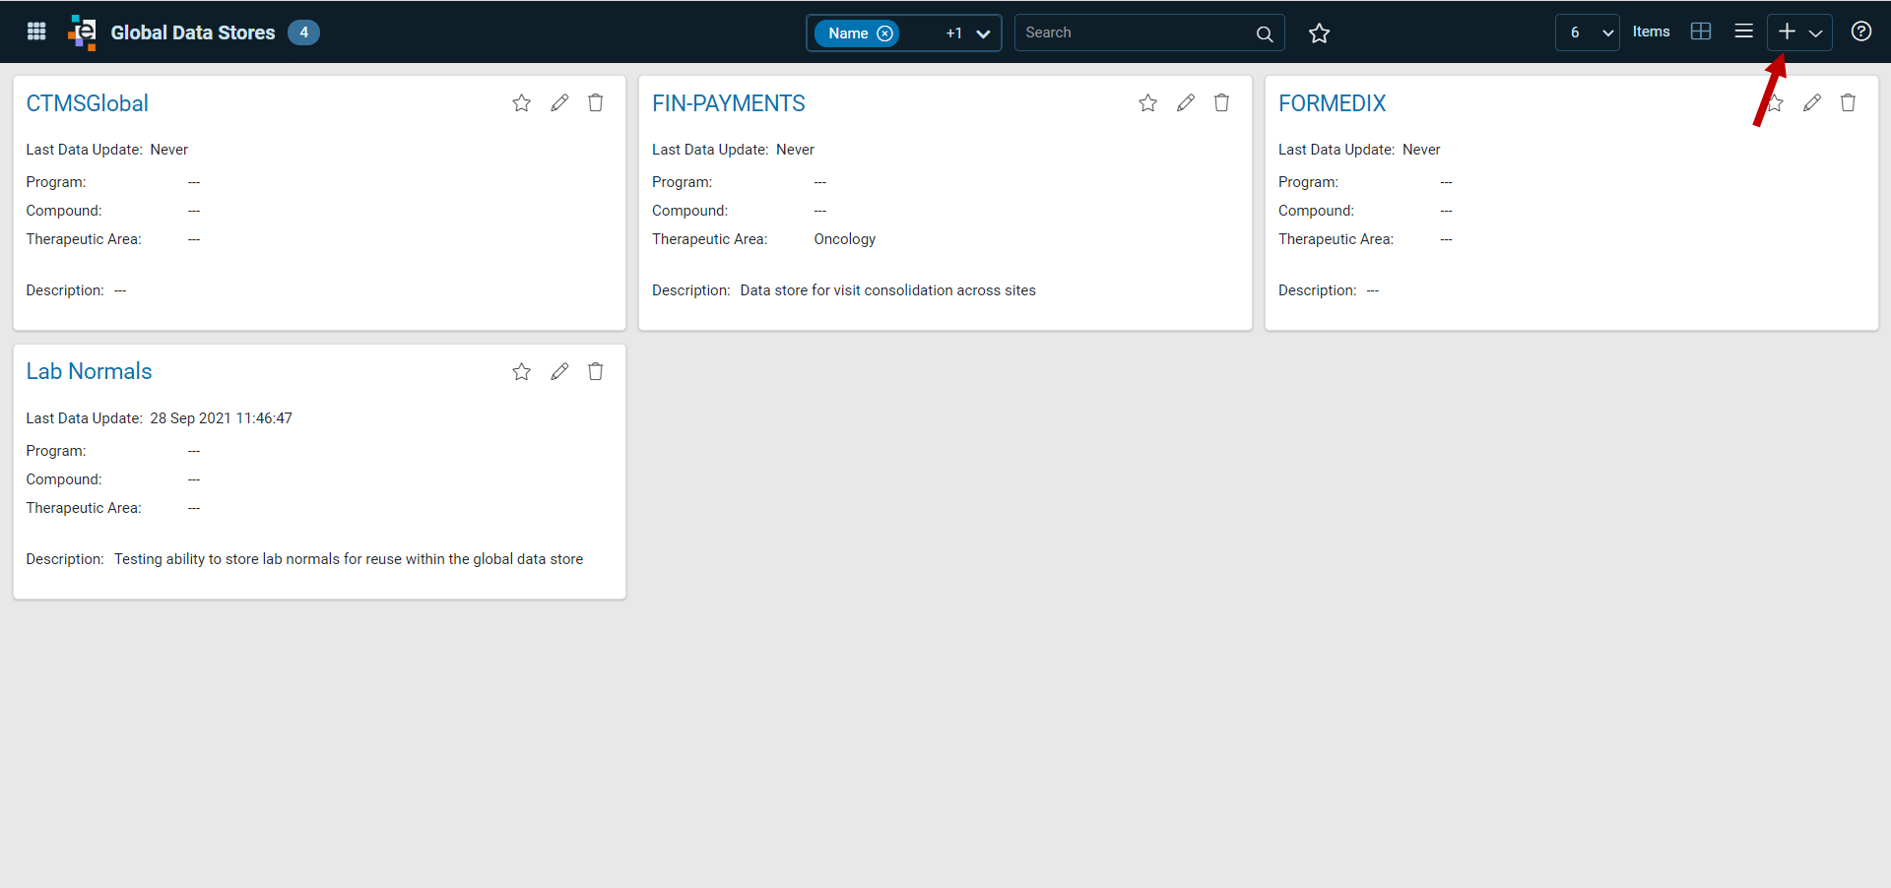Remove the Name filter chip

coord(884,33)
